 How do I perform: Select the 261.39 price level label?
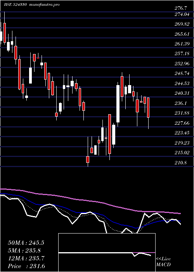182,44
